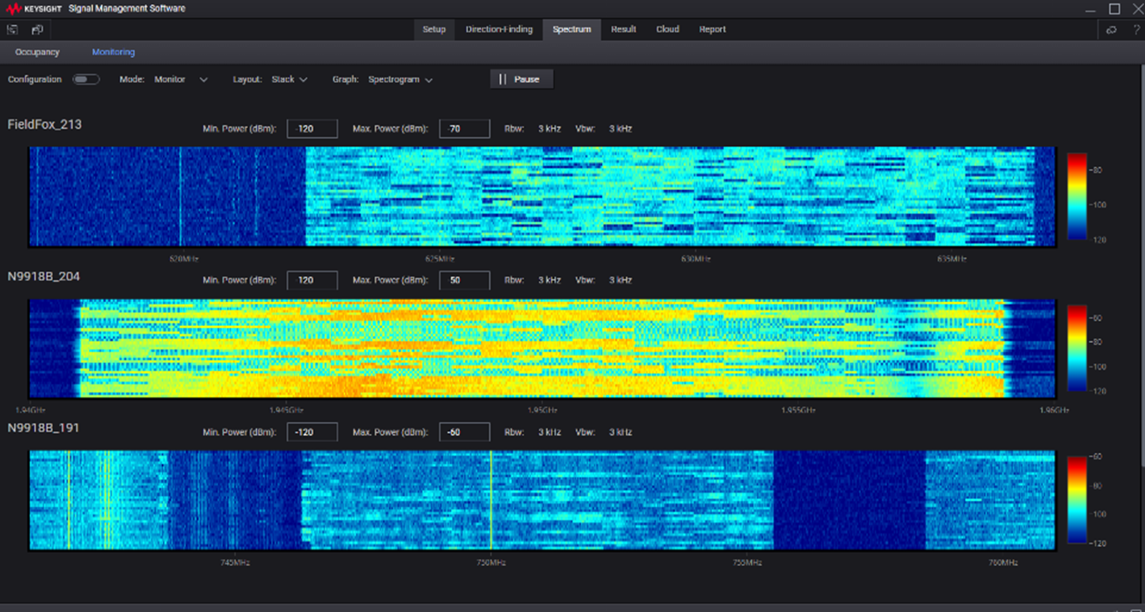Viewport: 1145px width, 612px height.
Task: Click the Configuration label text
Action: coord(35,80)
